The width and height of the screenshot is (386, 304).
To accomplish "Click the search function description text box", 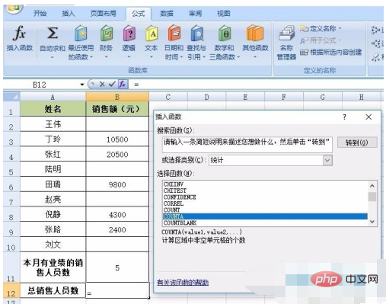I will click(247, 145).
